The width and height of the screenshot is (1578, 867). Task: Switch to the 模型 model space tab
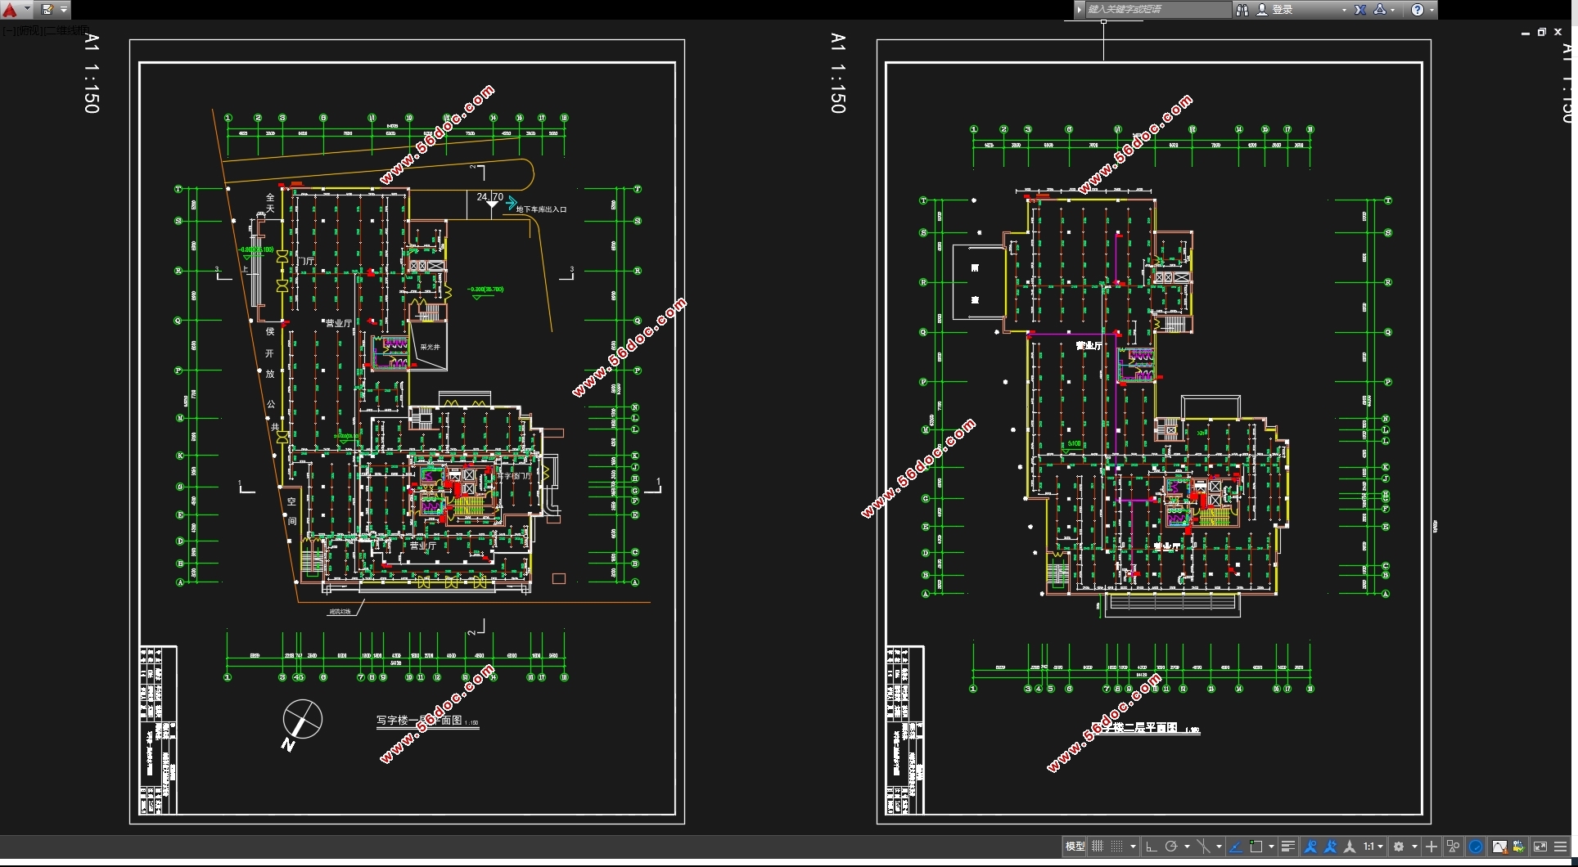(1075, 847)
